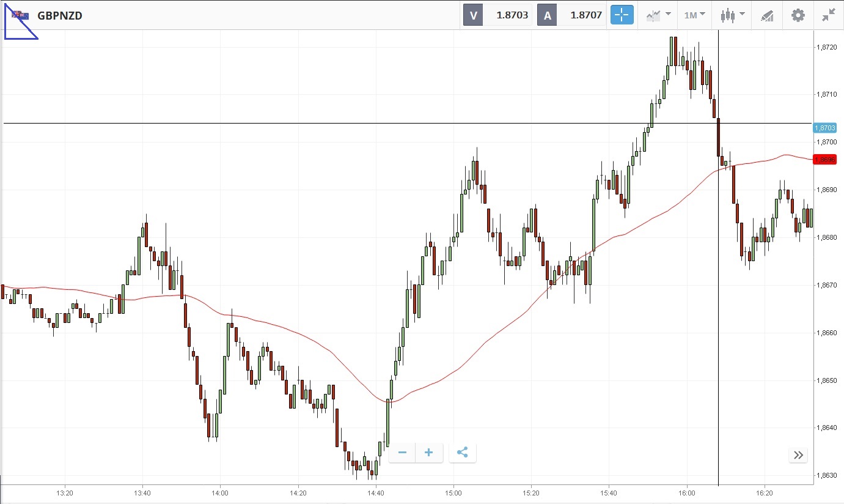Click the 16:00 time axis label

click(686, 492)
